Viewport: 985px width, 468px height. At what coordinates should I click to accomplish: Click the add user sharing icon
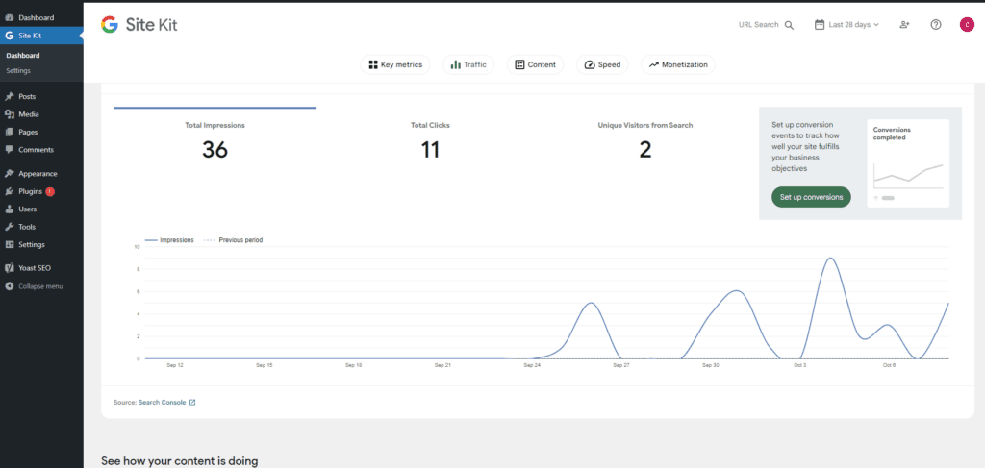click(904, 25)
